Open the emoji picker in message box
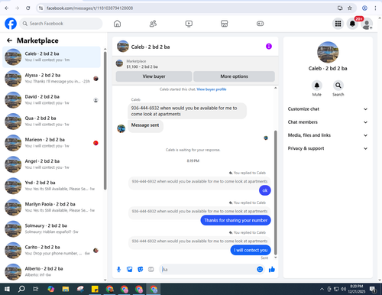Screen dimensions: 382x295 (x=260, y=269)
